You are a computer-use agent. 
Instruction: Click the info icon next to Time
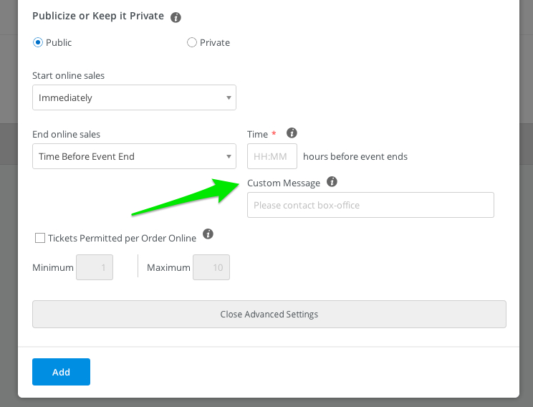(292, 133)
